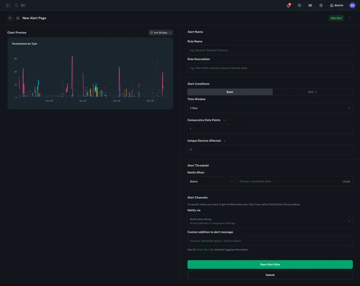Image resolution: width=360 pixels, height=286 pixels.
Task: Open the help question mark icon
Action: click(x=321, y=5)
